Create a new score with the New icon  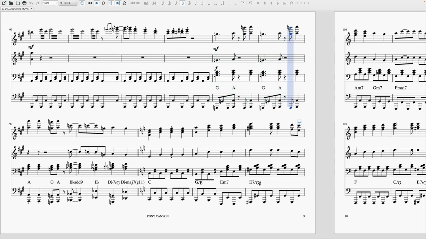point(4,3)
